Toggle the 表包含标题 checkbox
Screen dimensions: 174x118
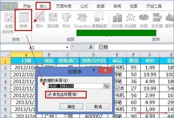click(49, 95)
